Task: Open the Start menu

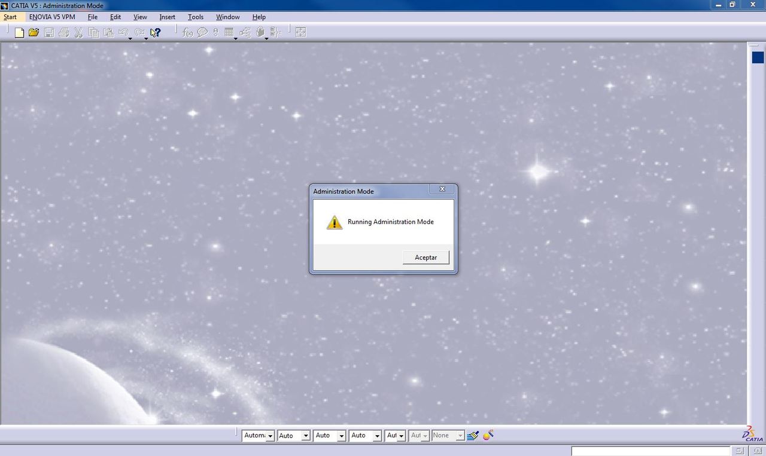Action: (10, 17)
